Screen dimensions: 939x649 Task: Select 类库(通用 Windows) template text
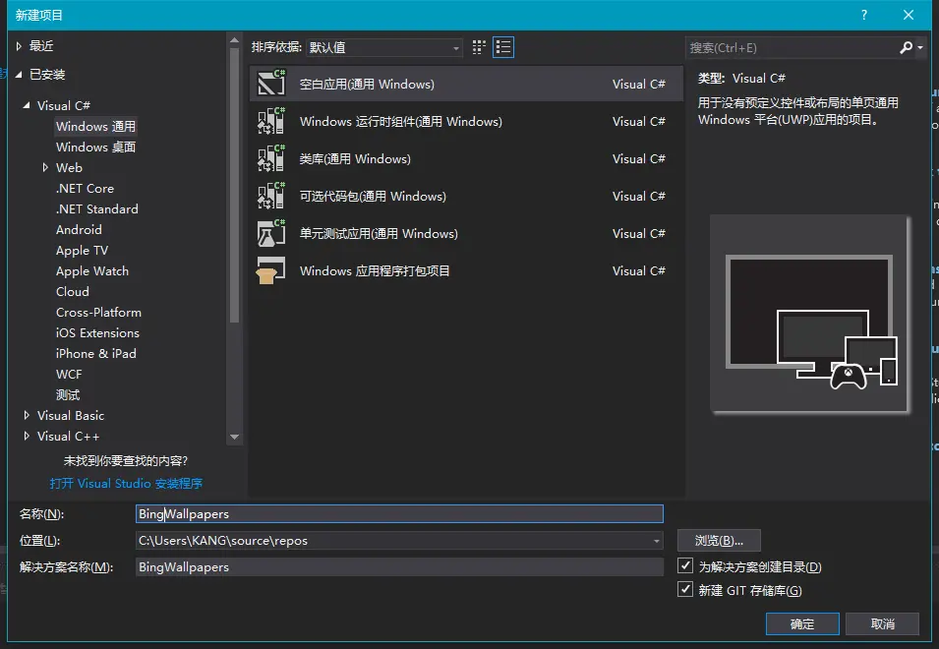click(x=355, y=158)
